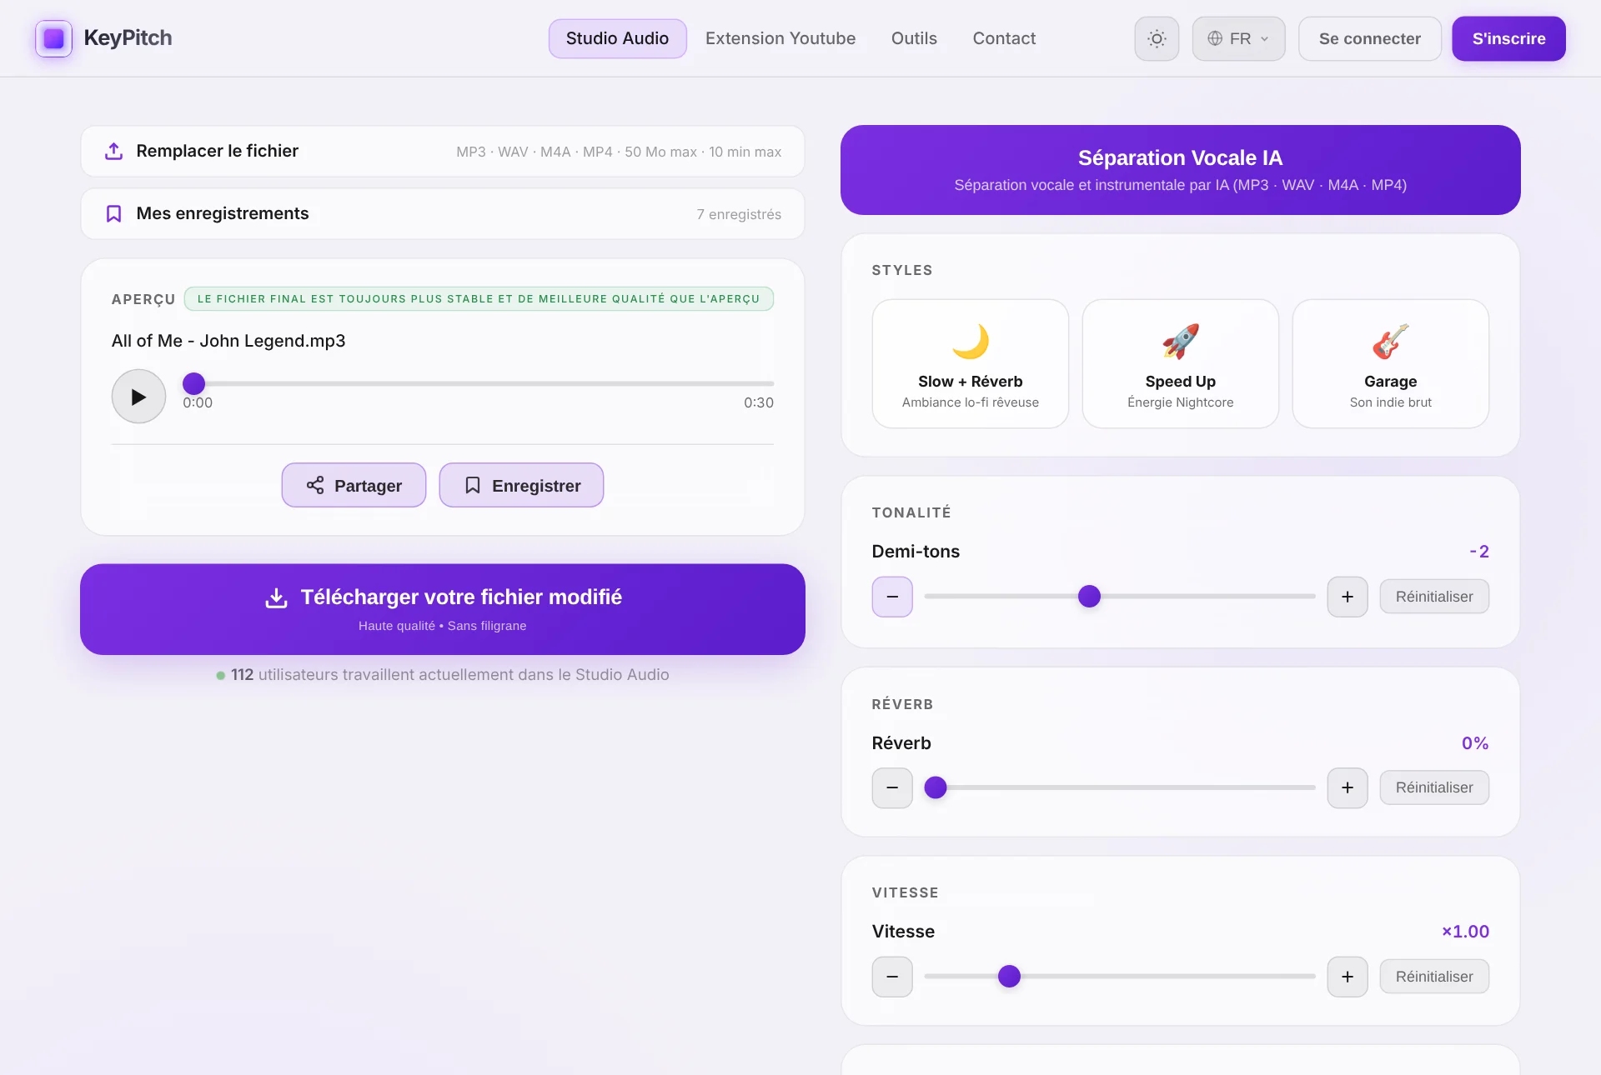Download the modified file
The width and height of the screenshot is (1601, 1075).
(443, 609)
